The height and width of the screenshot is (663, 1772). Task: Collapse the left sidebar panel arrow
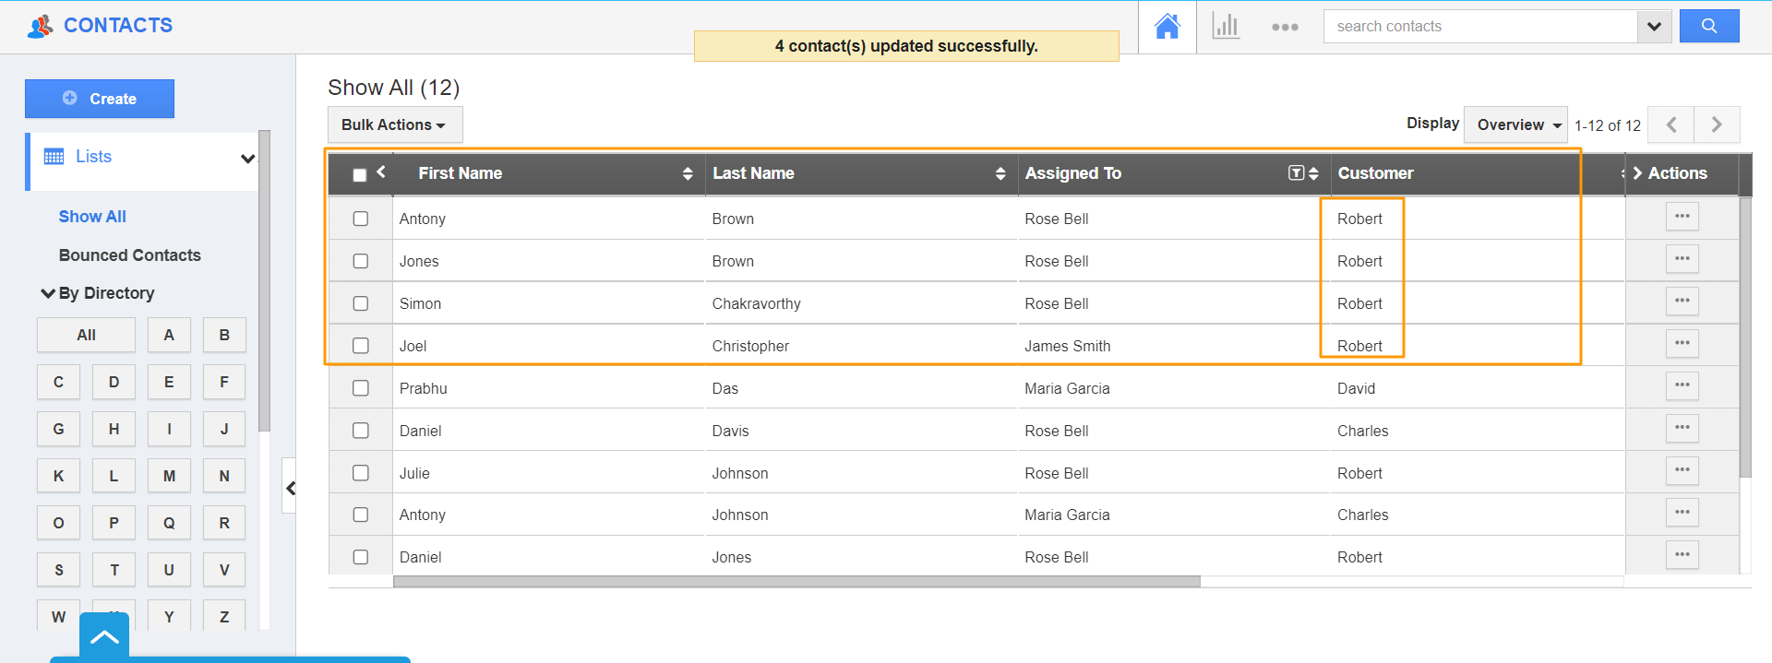[290, 488]
